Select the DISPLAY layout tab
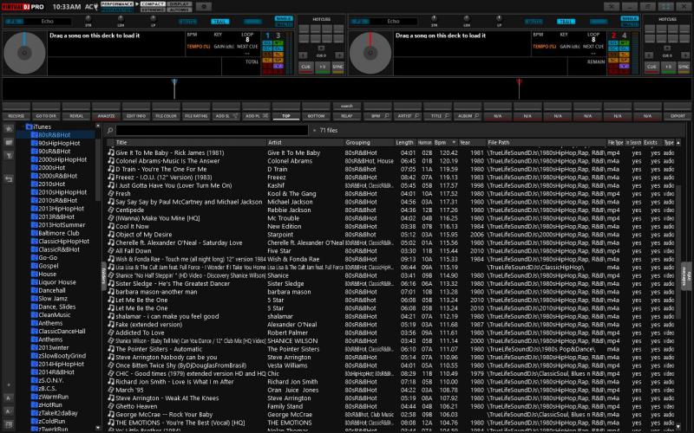 point(180,4)
